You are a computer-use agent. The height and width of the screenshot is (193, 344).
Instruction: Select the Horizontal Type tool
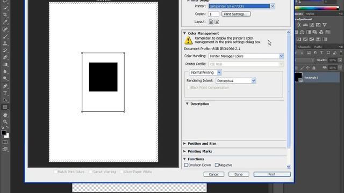pos(5,93)
